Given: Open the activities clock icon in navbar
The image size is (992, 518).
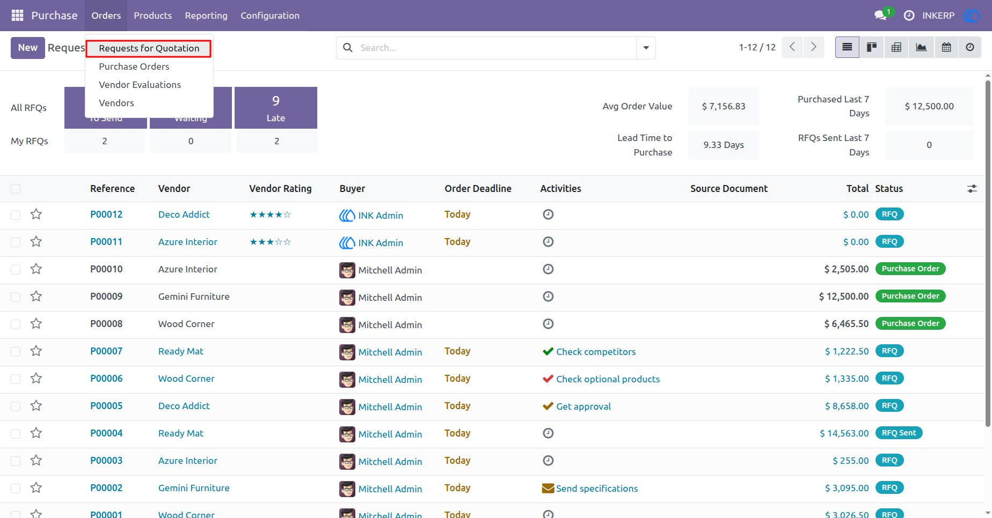Looking at the screenshot, I should [x=909, y=16].
